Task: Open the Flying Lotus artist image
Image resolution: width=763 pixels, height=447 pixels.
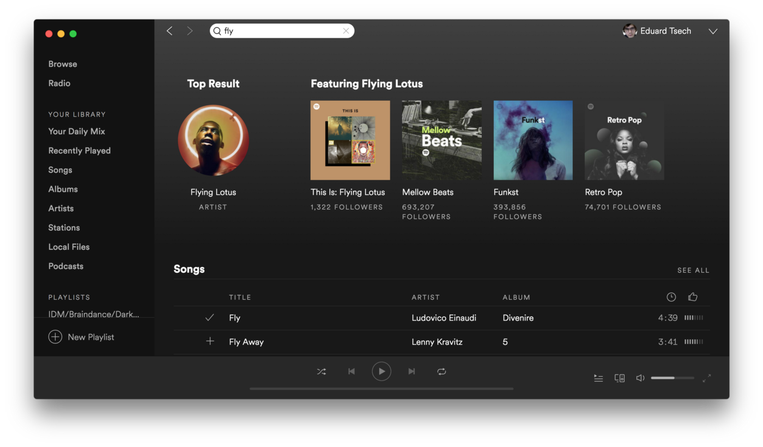Action: click(x=213, y=140)
